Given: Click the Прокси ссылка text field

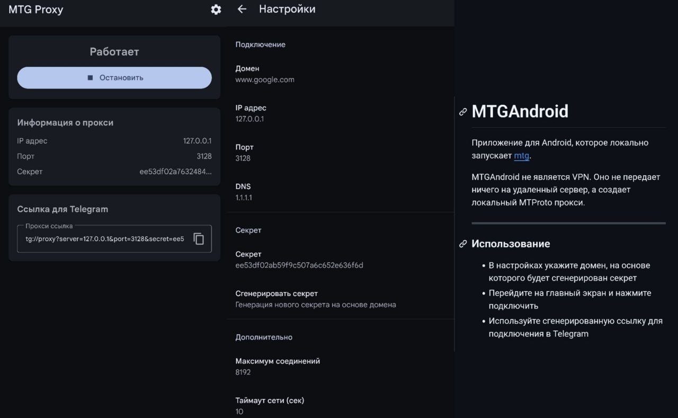Looking at the screenshot, I should [105, 239].
